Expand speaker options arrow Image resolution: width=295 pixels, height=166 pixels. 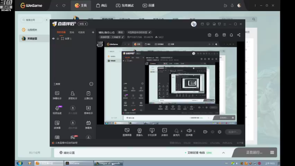click(194, 131)
